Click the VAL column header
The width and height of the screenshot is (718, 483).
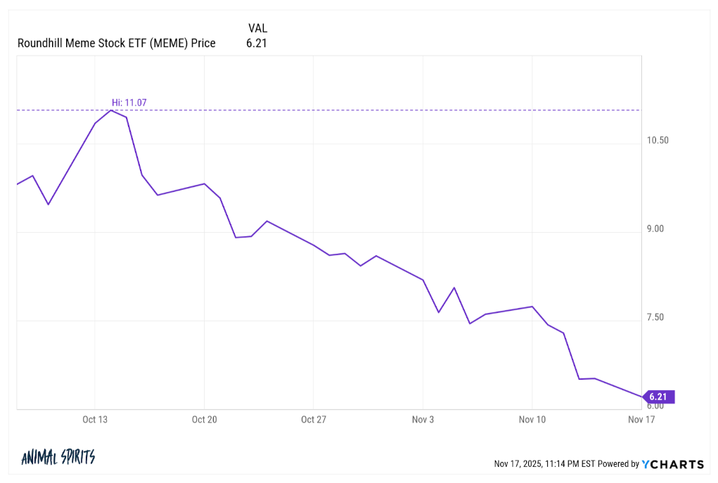click(x=257, y=29)
